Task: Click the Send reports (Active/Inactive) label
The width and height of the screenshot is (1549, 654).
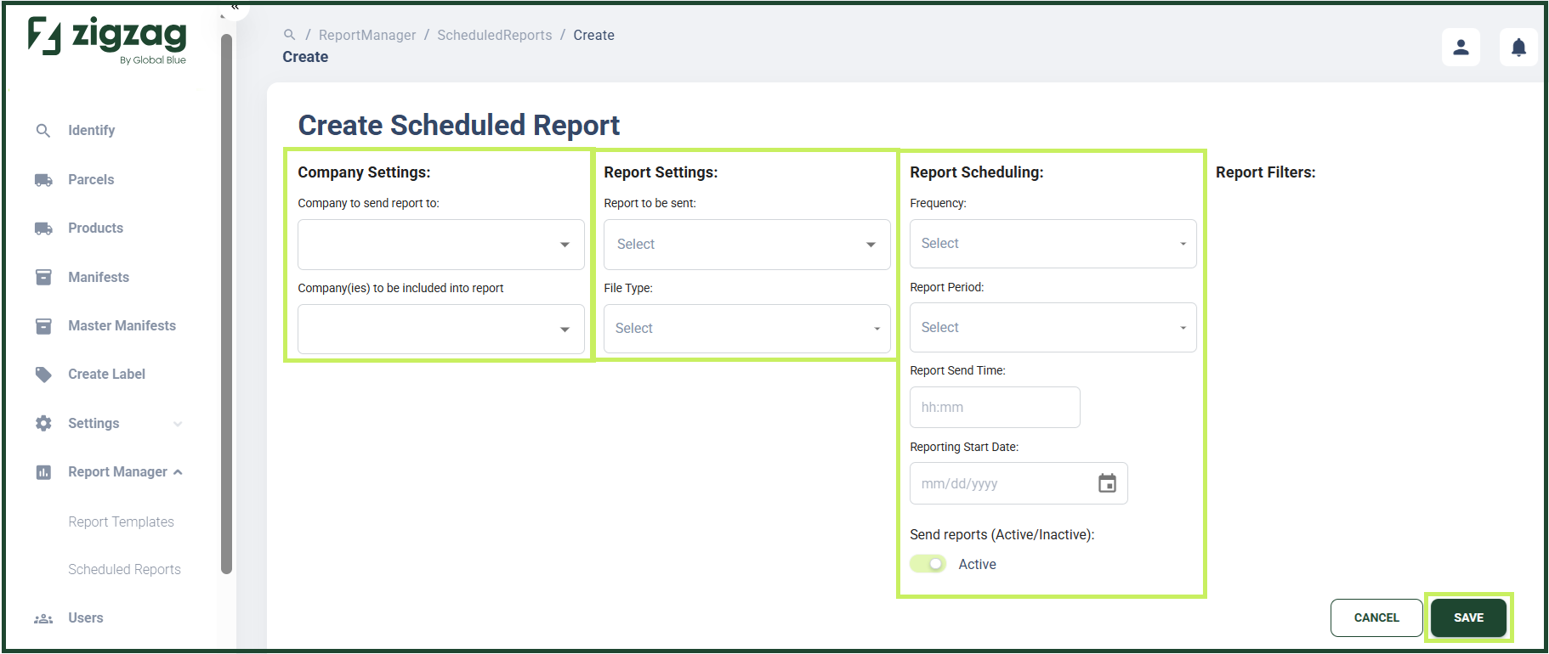Action: click(x=1001, y=535)
